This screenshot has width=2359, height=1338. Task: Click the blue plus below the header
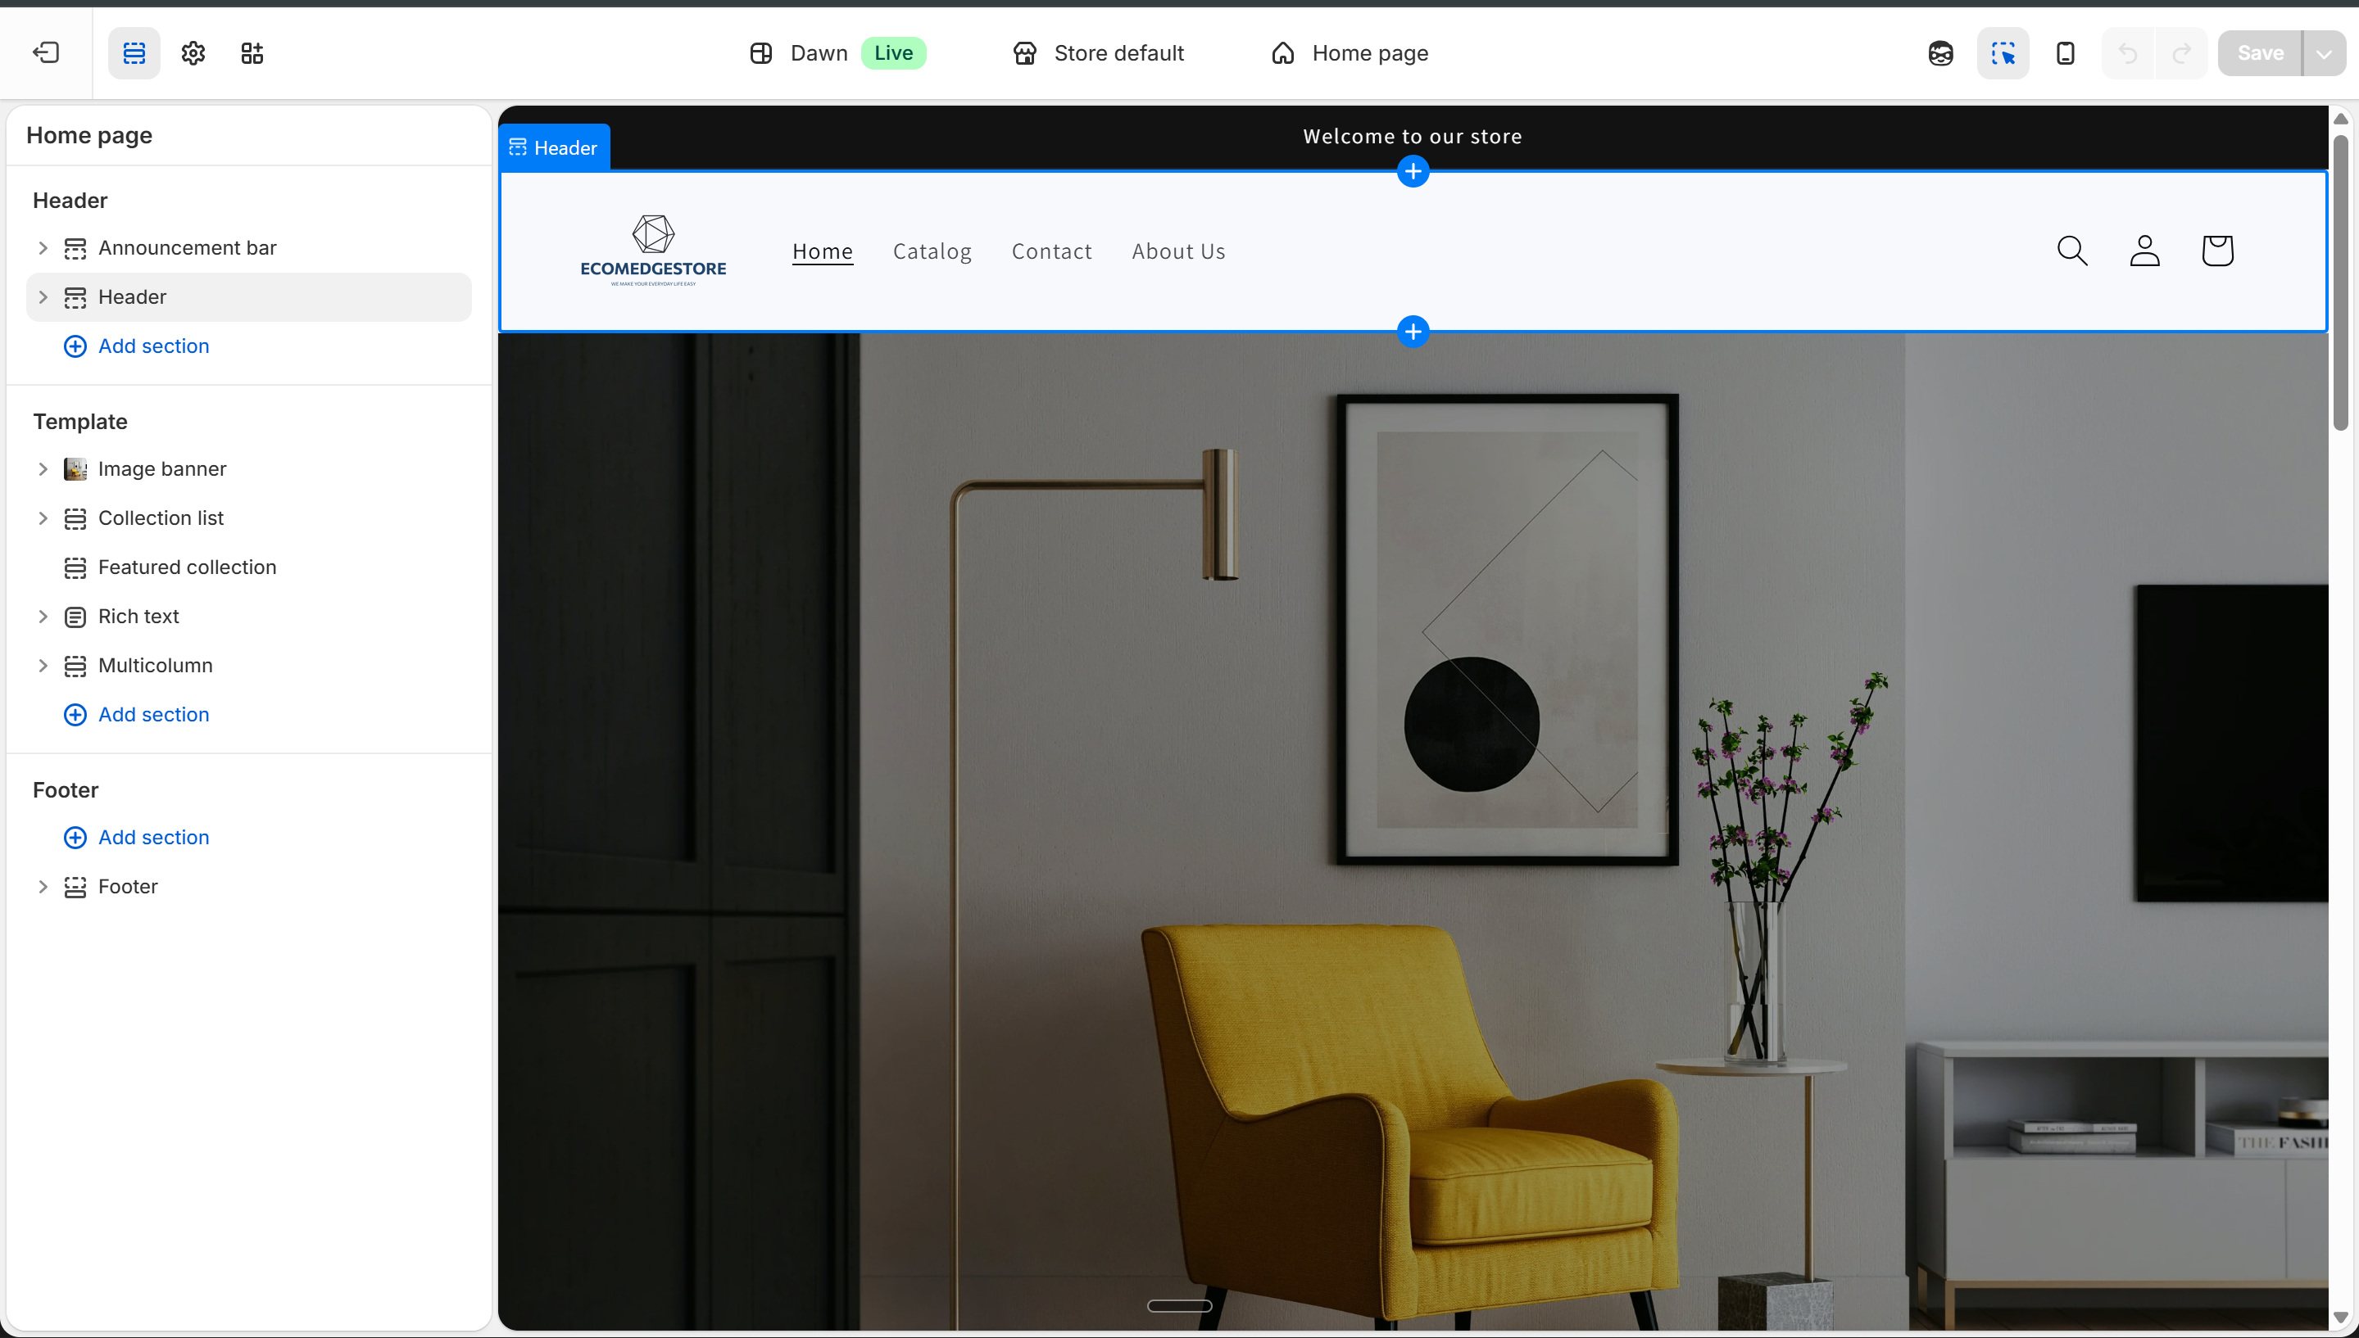1413,331
